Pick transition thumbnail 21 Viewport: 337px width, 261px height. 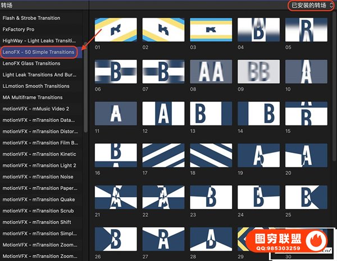[x=114, y=198]
